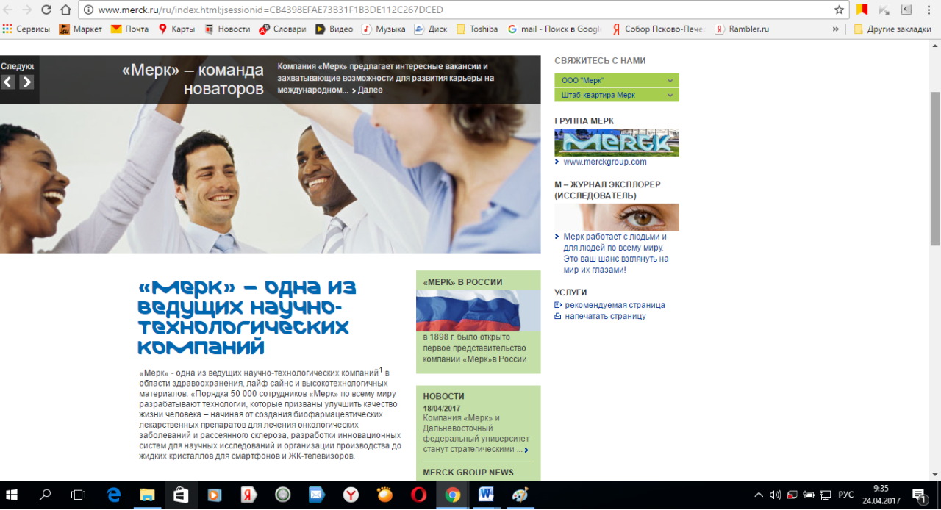Click the рекомендуемая страница link
This screenshot has width=941, height=510.
(x=615, y=305)
